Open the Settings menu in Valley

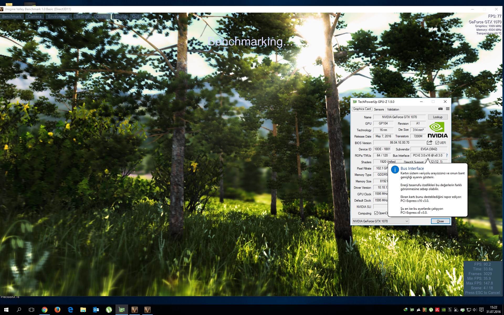(x=83, y=17)
